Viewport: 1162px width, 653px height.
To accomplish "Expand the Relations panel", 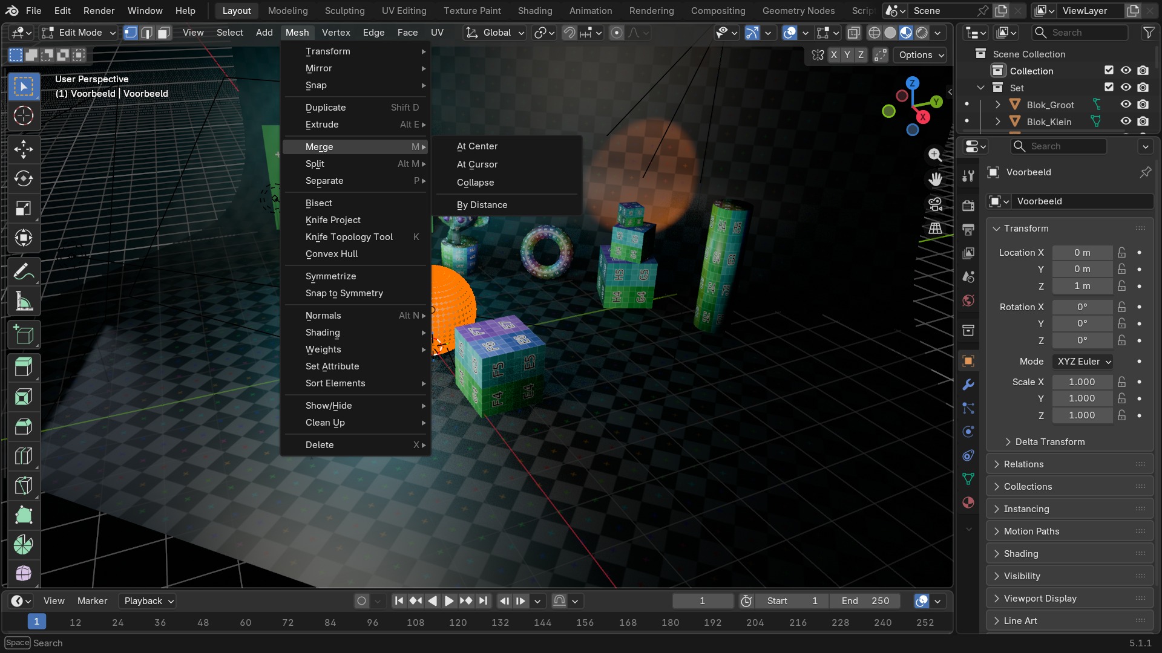I will [1069, 464].
